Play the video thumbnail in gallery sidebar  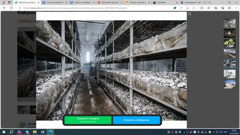(x=230, y=33)
